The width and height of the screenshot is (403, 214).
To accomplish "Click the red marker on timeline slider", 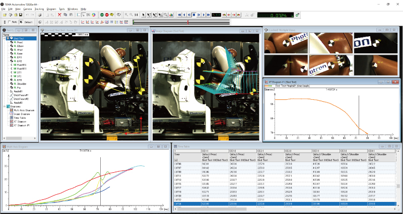I will tap(188, 22).
